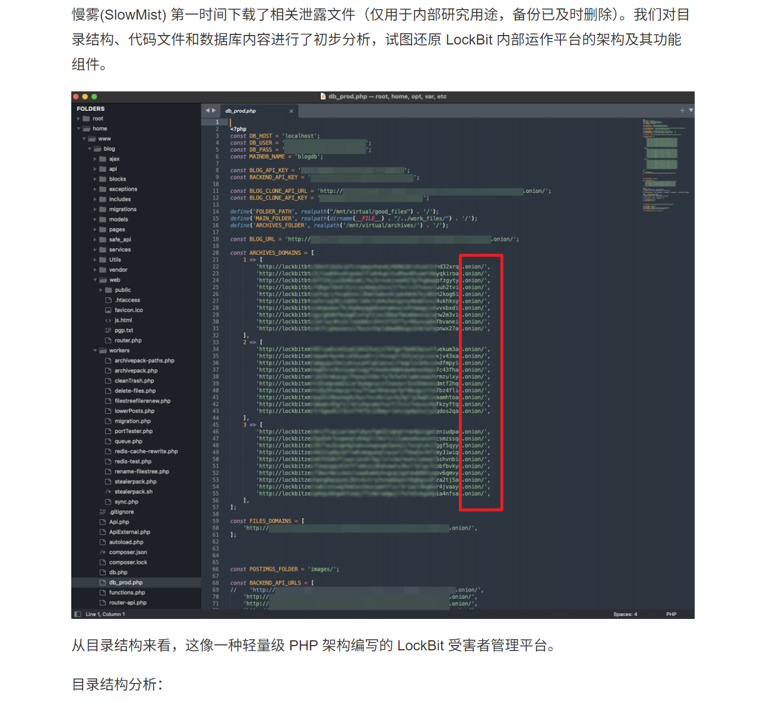Open the PHP syntax selector

click(671, 614)
